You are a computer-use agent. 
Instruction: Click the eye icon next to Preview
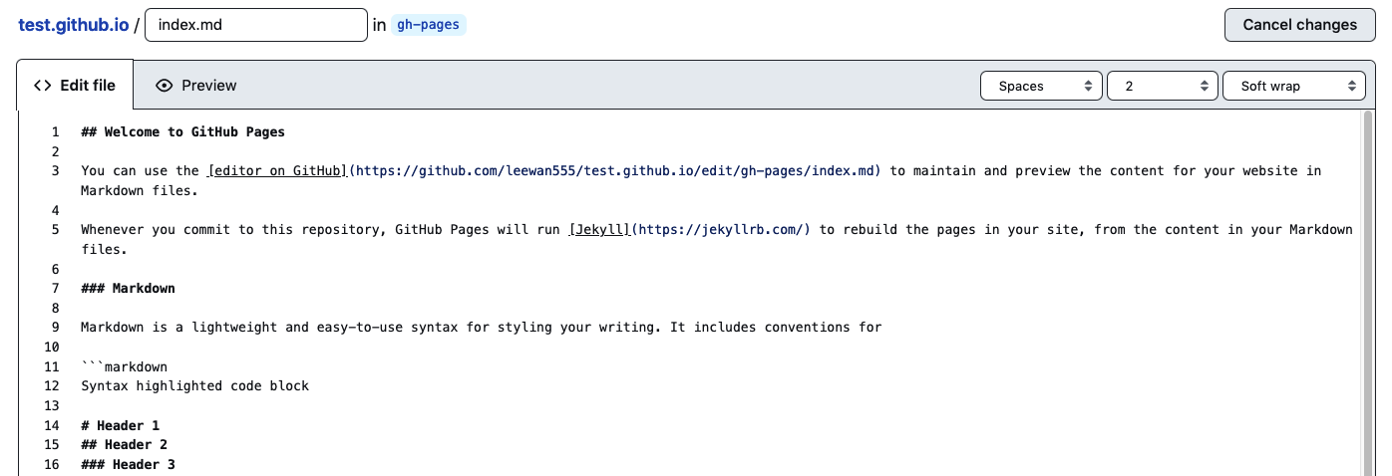tap(165, 86)
